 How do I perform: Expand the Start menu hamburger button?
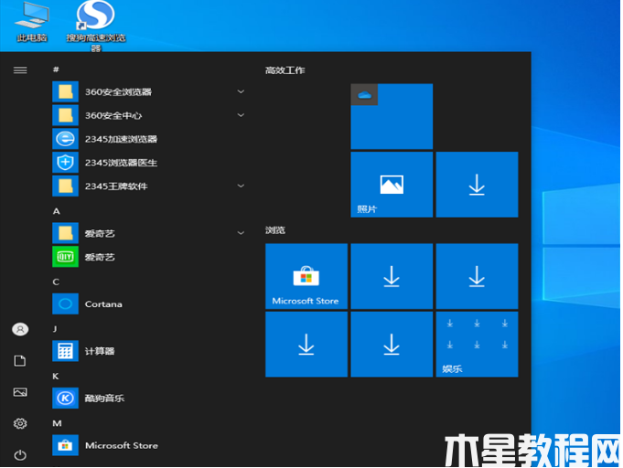(x=20, y=70)
